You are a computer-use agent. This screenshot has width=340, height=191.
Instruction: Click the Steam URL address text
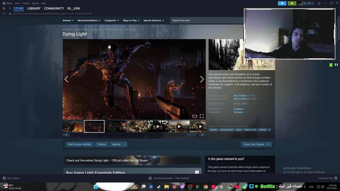point(52,14)
